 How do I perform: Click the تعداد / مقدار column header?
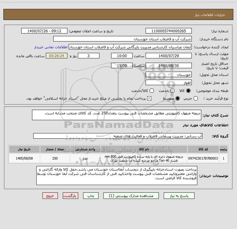tap(55, 149)
